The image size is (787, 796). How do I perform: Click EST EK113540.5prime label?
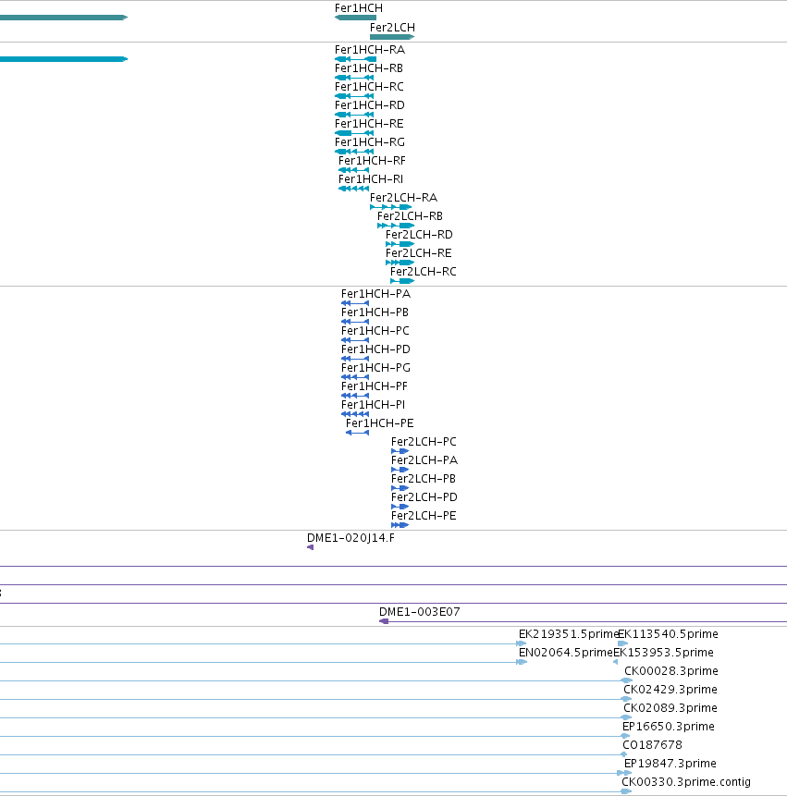668,634
